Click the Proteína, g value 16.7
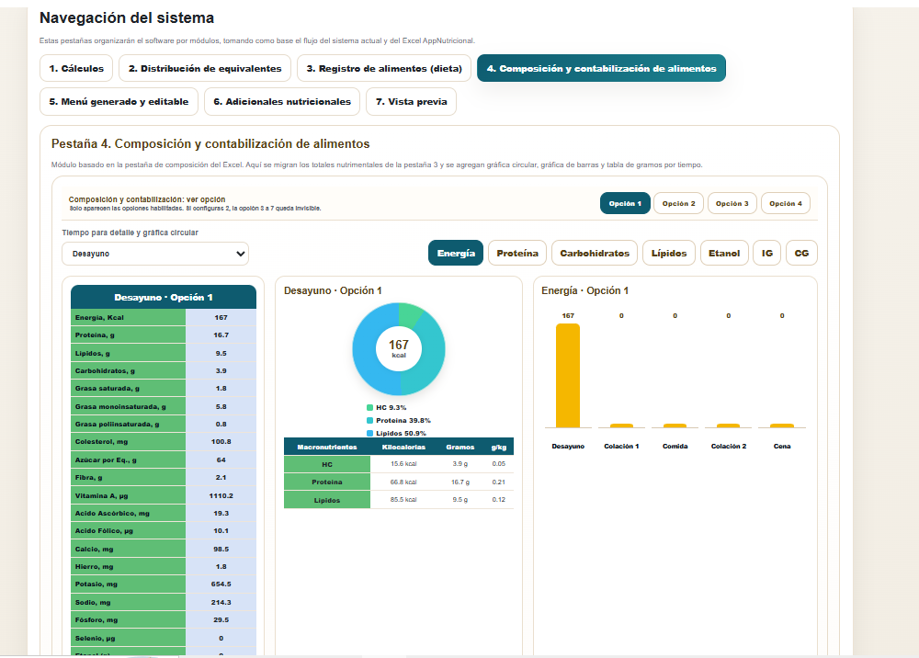919x658 pixels. point(221,335)
